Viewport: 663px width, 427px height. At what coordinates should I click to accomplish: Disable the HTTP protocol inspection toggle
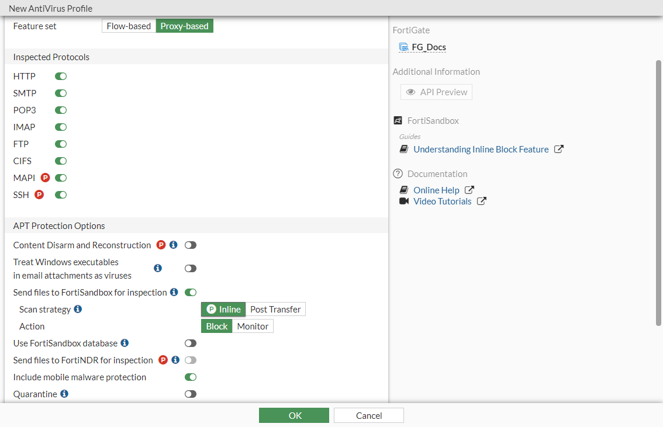coord(60,76)
